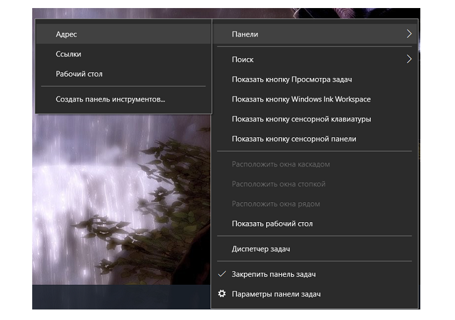Open Параметры панели задач
The image size is (455, 320).
(276, 294)
